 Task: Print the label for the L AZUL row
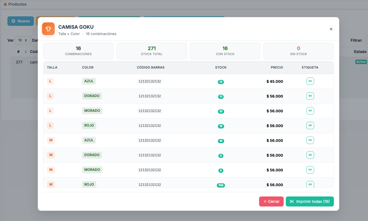(310, 81)
